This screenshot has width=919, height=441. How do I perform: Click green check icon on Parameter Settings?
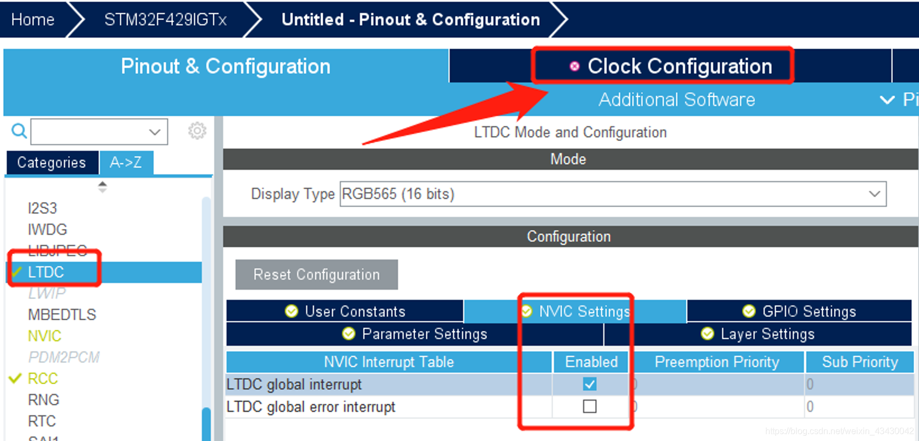tap(348, 333)
